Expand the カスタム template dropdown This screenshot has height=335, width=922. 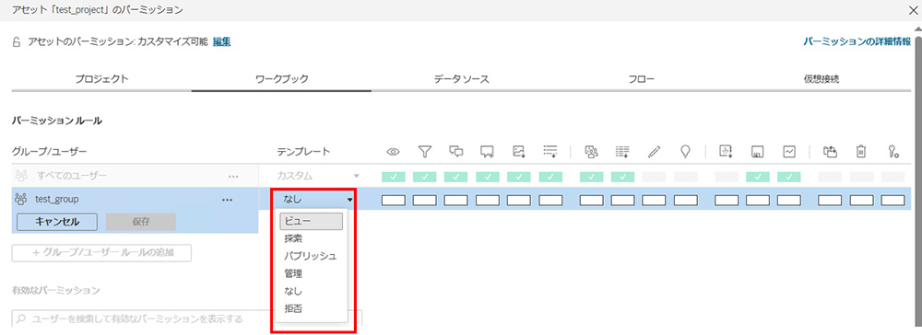pyautogui.click(x=317, y=176)
